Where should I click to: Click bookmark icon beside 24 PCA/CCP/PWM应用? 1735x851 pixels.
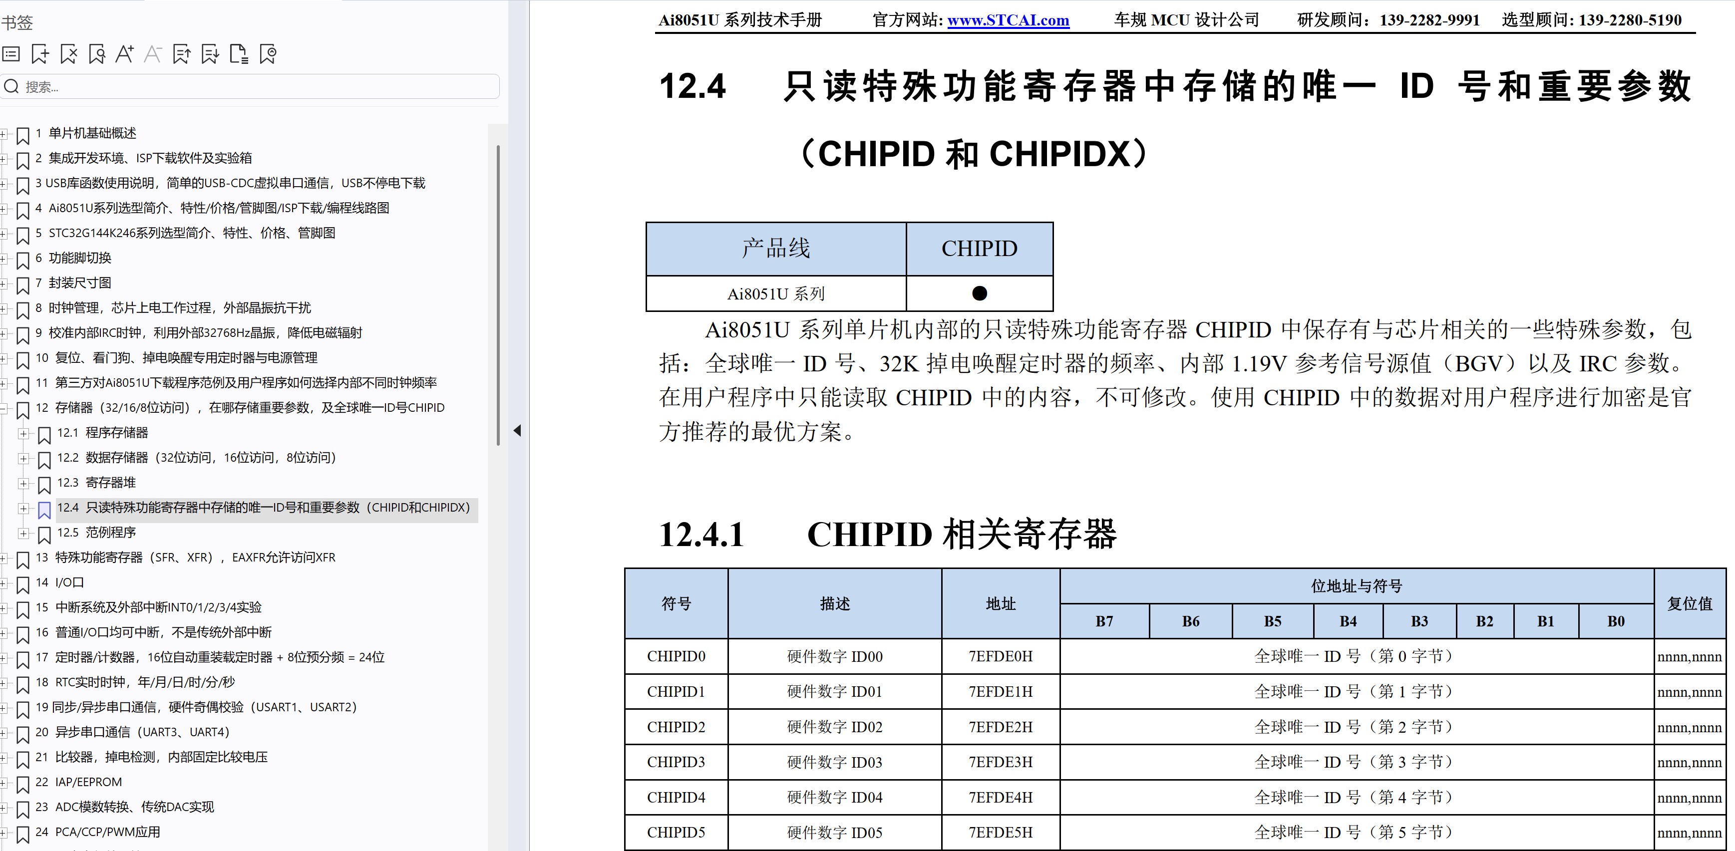22,835
